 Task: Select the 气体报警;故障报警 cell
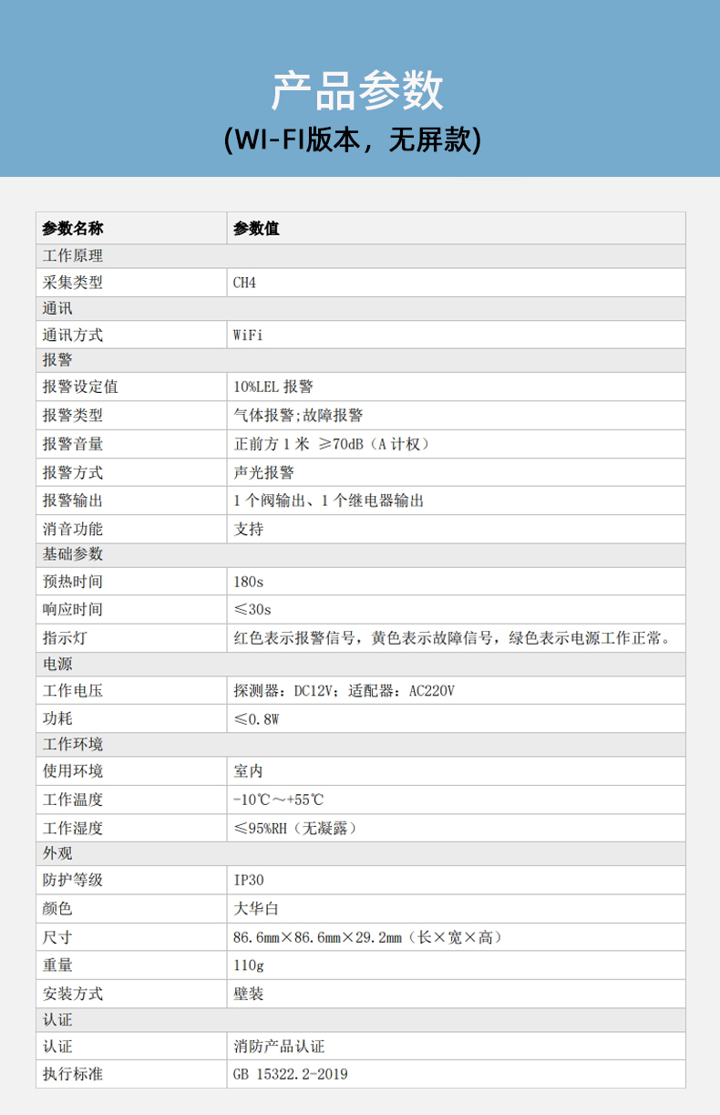pyautogui.click(x=298, y=415)
